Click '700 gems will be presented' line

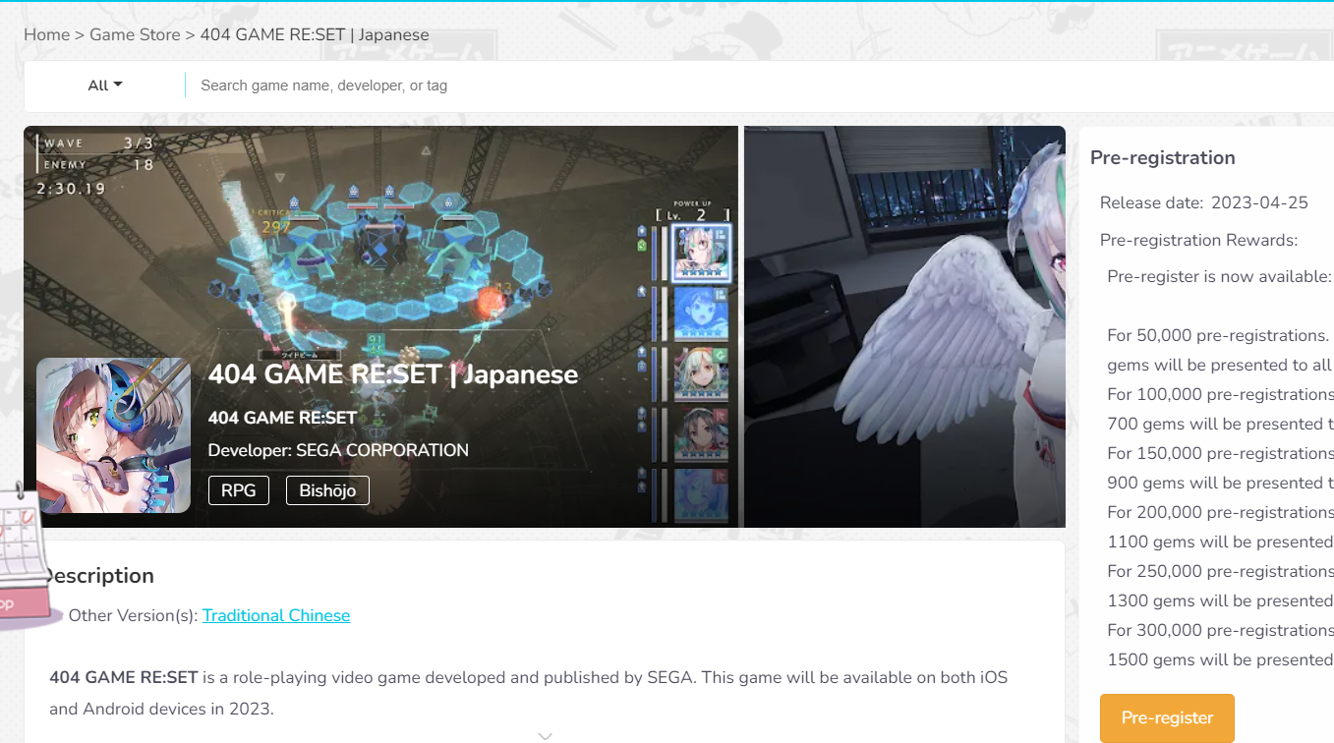click(x=1220, y=424)
